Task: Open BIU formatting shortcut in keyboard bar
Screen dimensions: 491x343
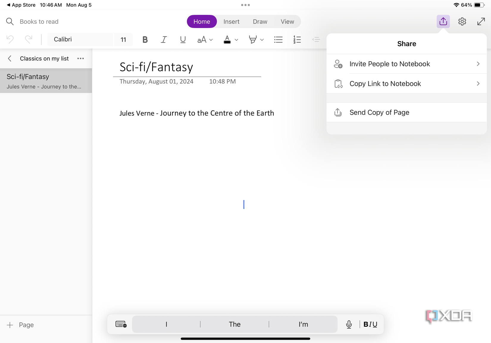Action: coord(370,324)
